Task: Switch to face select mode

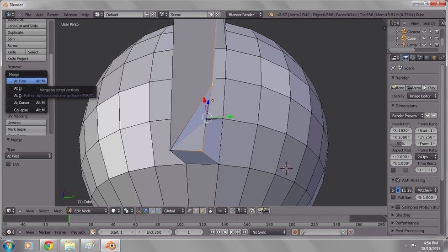Action: tap(203, 211)
